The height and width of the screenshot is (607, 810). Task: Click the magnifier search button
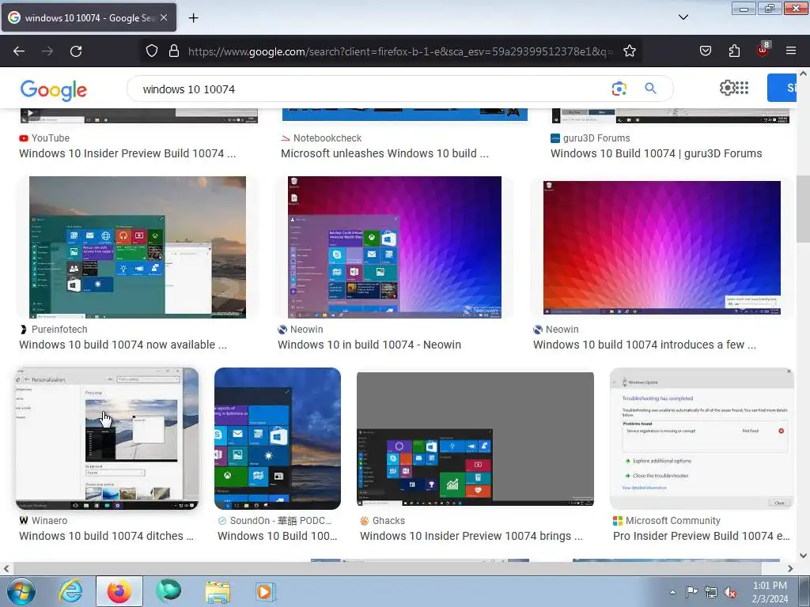coord(650,89)
